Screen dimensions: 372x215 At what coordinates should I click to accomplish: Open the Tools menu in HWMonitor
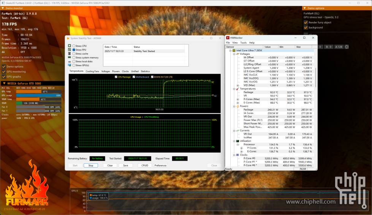click(x=243, y=43)
